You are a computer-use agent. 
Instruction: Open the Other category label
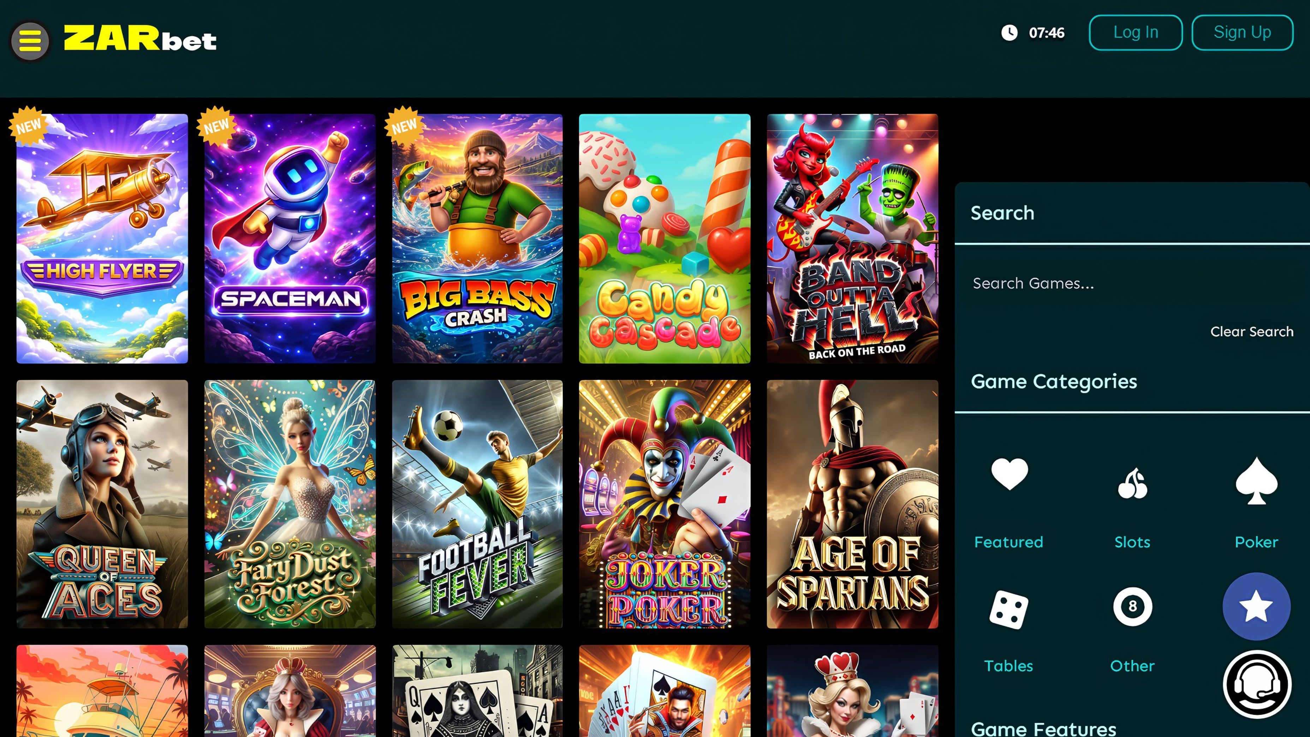pyautogui.click(x=1132, y=666)
